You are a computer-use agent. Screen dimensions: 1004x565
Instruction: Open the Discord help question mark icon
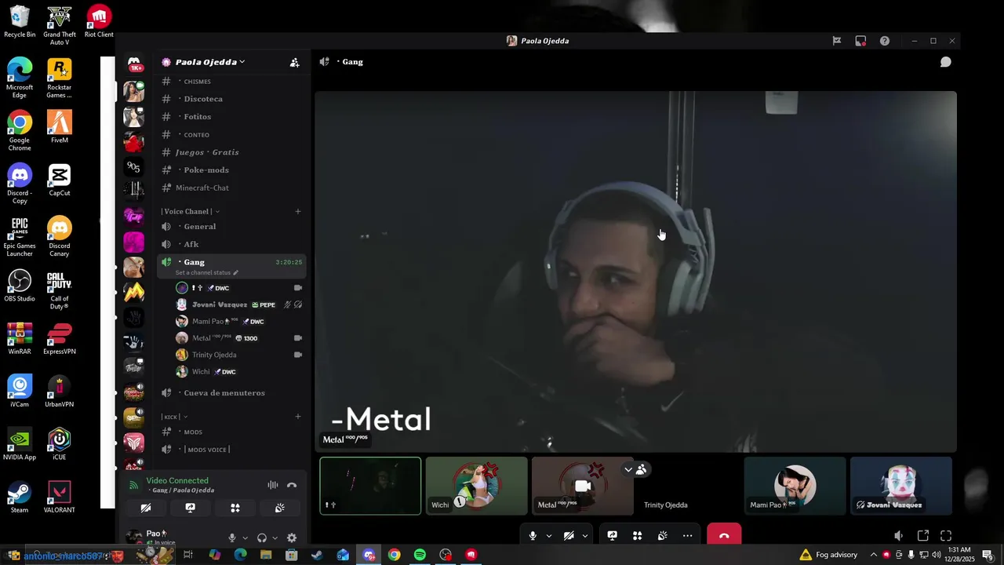[885, 41]
